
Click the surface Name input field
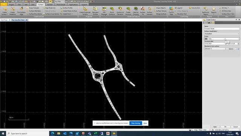pos(222,29)
